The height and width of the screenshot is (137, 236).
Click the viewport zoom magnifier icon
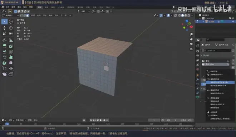click(x=191, y=34)
